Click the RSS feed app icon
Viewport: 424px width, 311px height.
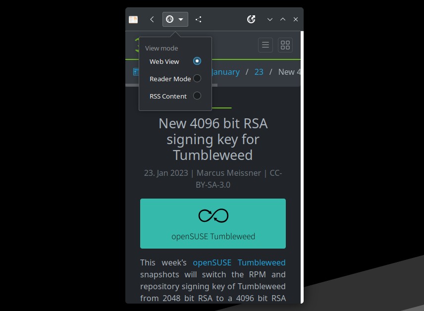click(133, 19)
